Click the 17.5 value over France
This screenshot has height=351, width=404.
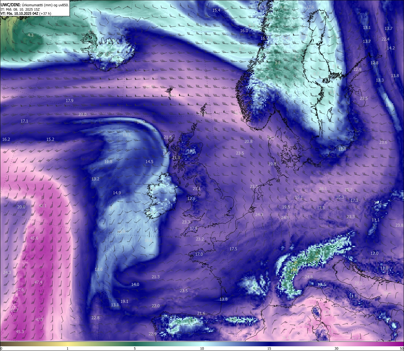click(x=233, y=249)
